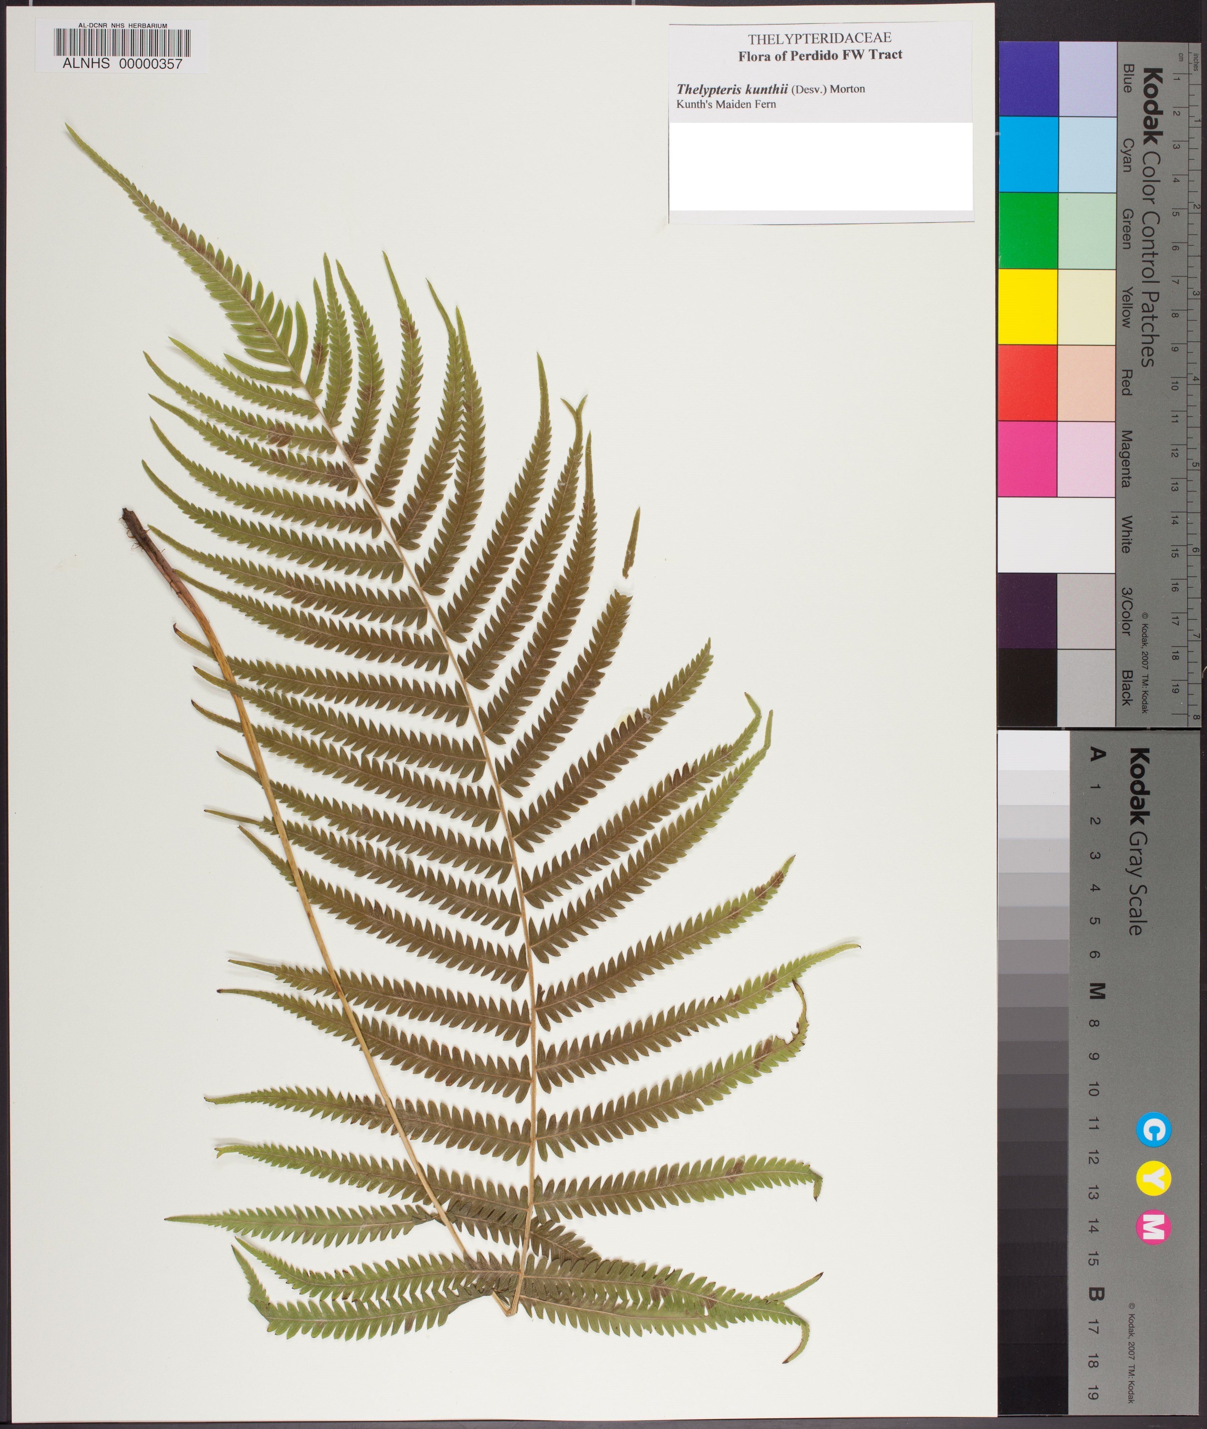
Task: Click the blue color patch
Action: [1028, 79]
